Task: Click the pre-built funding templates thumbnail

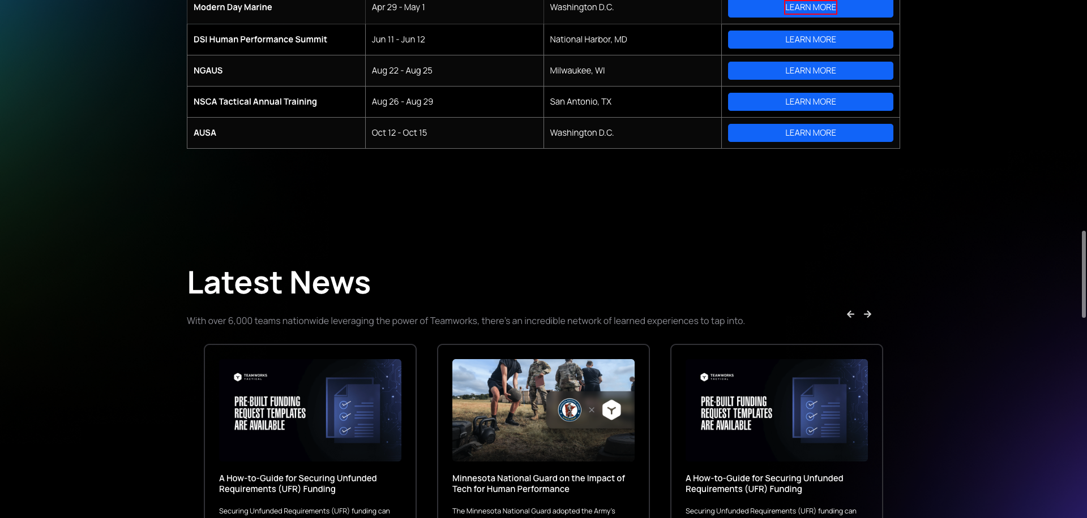Action: point(310,410)
